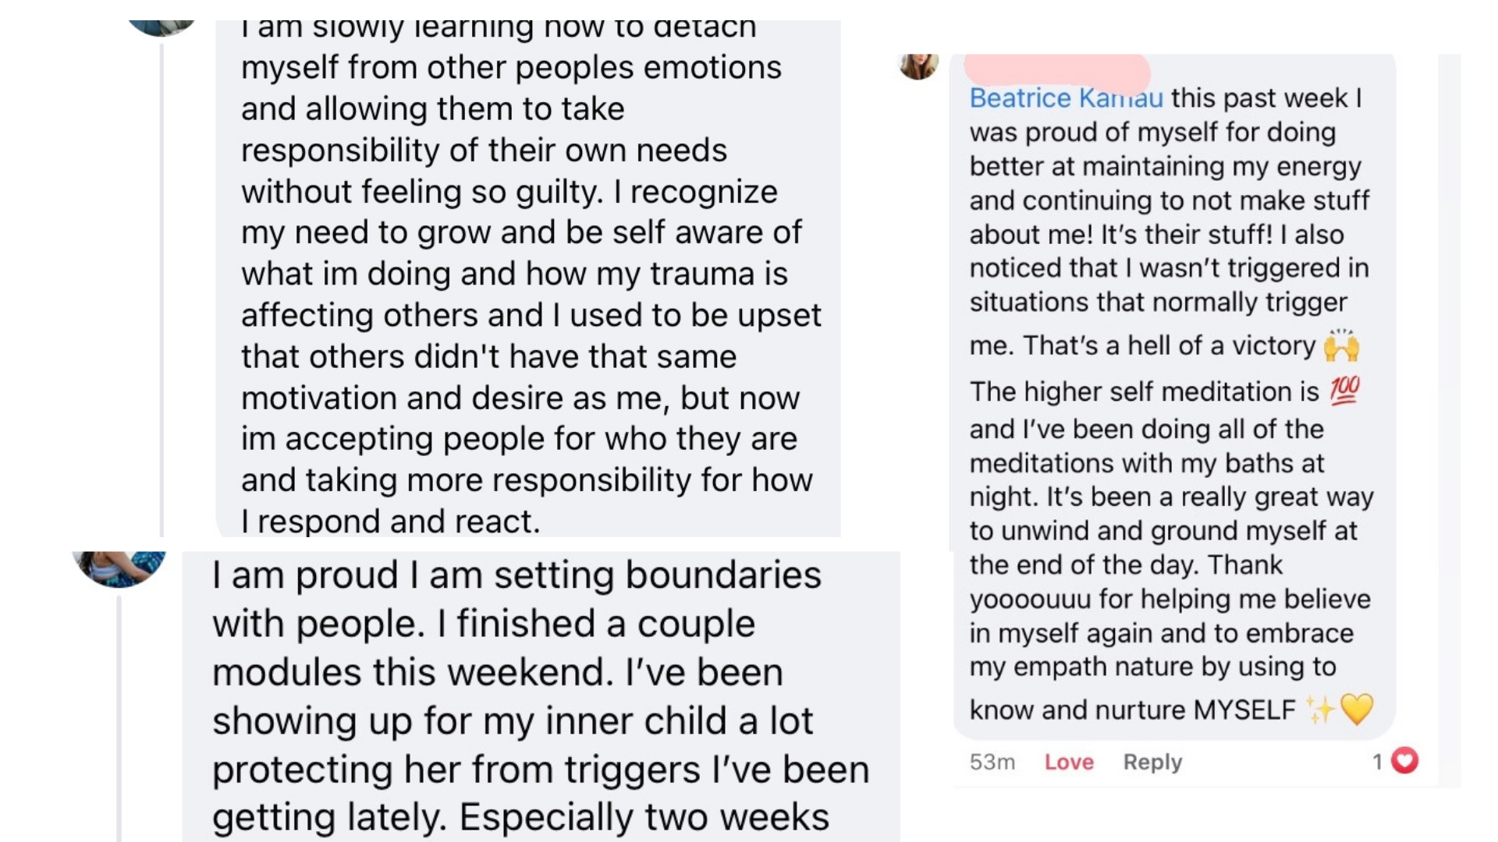Image resolution: width=1498 pixels, height=842 pixels.
Task: Click the raised hands emoji
Action: pyautogui.click(x=1341, y=345)
